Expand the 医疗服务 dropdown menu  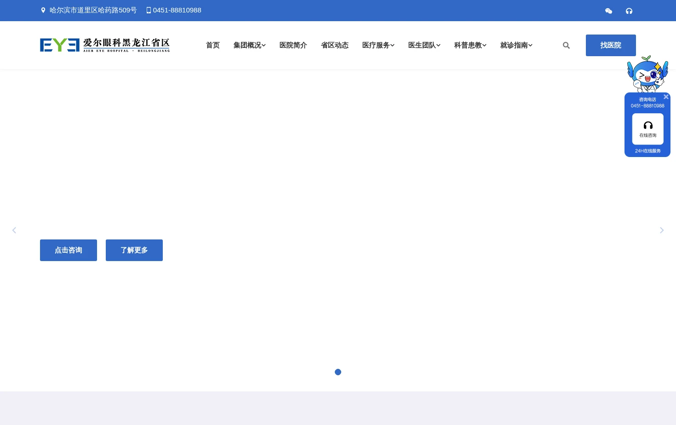378,45
